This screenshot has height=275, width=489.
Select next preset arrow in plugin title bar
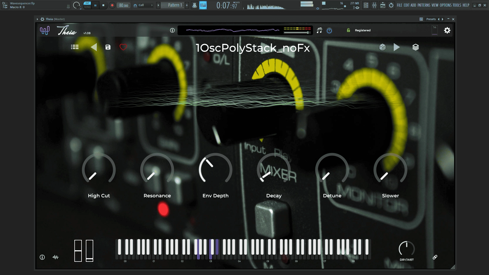point(443,19)
